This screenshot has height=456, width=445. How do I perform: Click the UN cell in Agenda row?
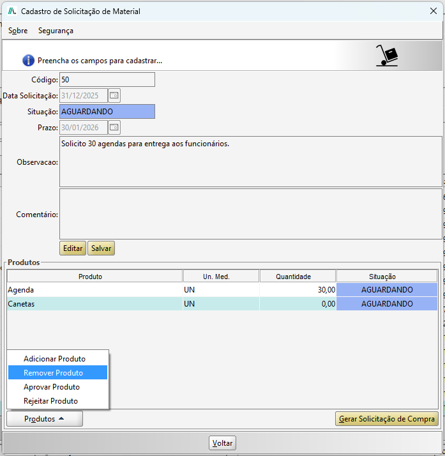[221, 290]
